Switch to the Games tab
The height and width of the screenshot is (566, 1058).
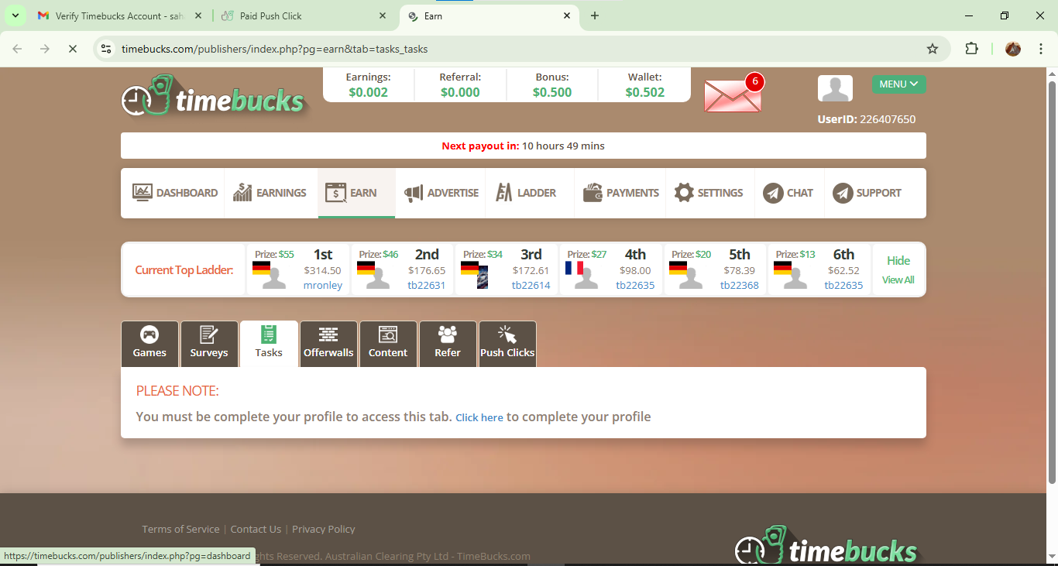click(x=149, y=344)
